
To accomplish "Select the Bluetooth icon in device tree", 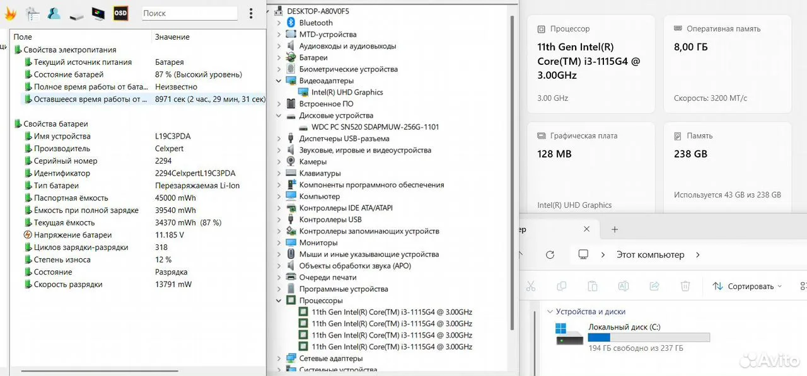I will click(291, 23).
